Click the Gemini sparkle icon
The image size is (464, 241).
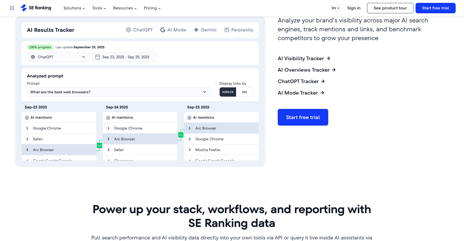tap(196, 30)
